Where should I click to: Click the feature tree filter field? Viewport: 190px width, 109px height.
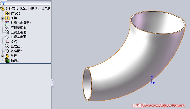click(26, 3)
